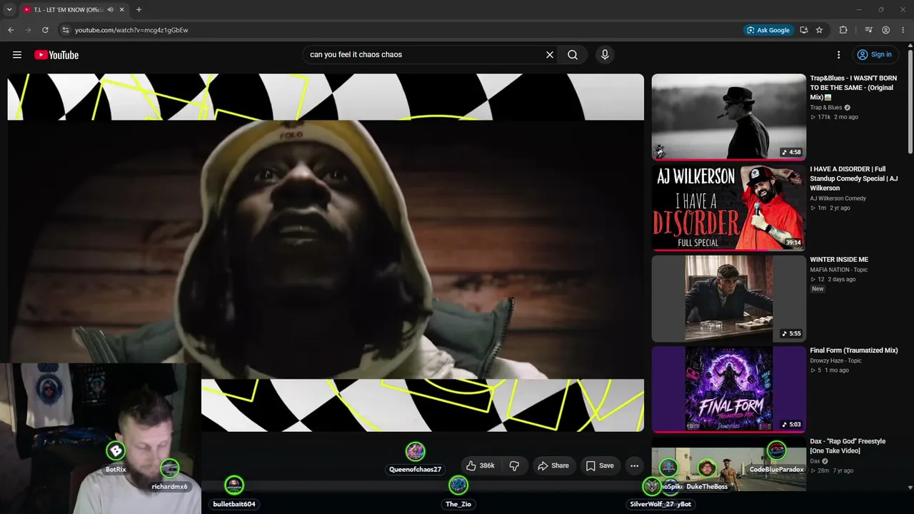This screenshot has height=514, width=914.
Task: Visit the MAFIA NATION - Topic channel
Action: click(x=839, y=270)
